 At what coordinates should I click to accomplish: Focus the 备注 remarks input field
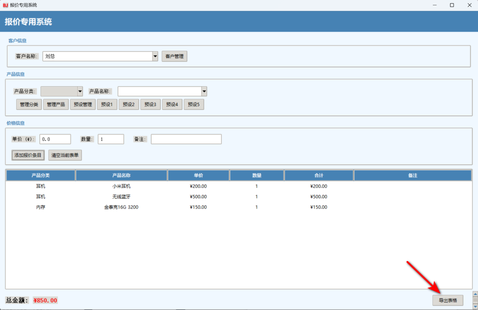tap(186, 139)
